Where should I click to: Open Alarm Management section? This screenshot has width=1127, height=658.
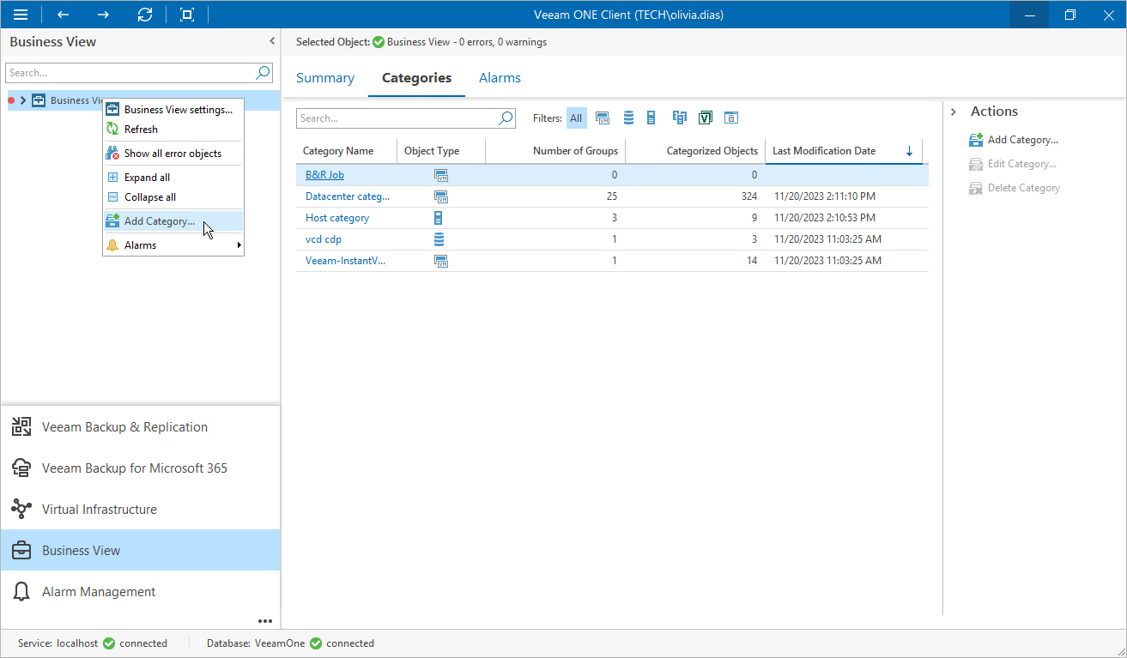98,591
